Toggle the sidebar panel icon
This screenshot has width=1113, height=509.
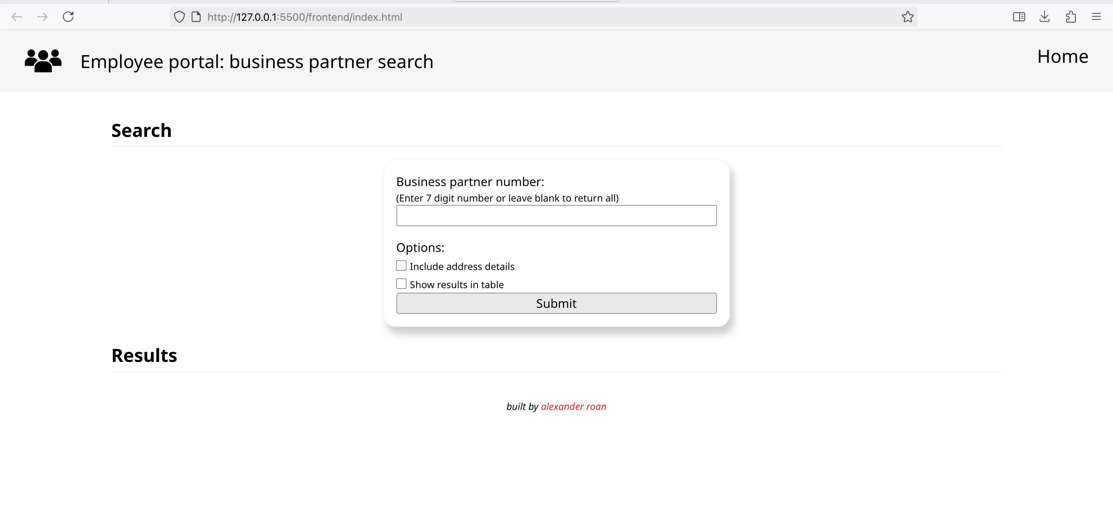(1019, 17)
